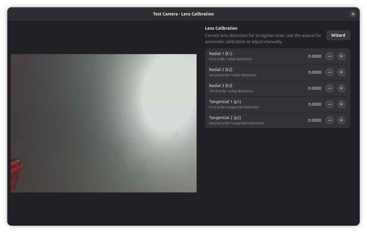367x233 pixels.
Task: Select the Tangential 1 (p1) label
Action: 225,102
